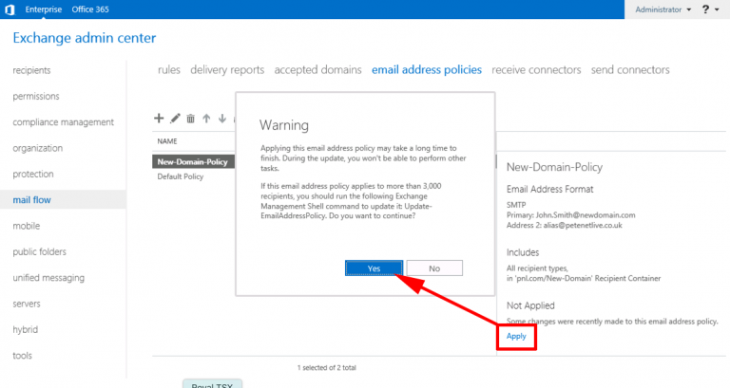Screen dimensions: 730x388
Task: Open mobile in the sidebar
Action: point(26,226)
